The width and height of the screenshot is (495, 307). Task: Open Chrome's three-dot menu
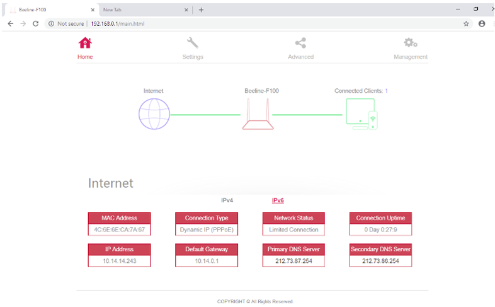click(x=492, y=23)
